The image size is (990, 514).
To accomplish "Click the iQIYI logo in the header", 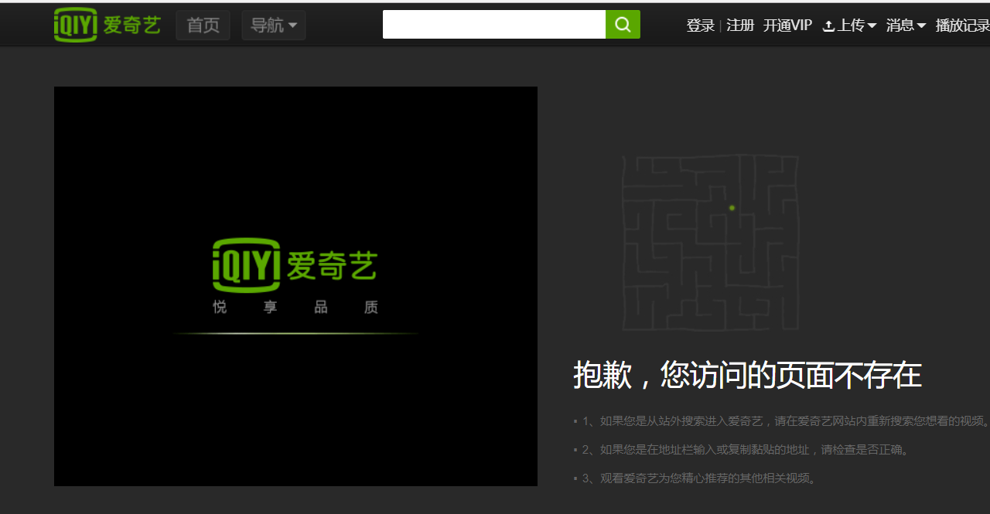I will pos(107,25).
